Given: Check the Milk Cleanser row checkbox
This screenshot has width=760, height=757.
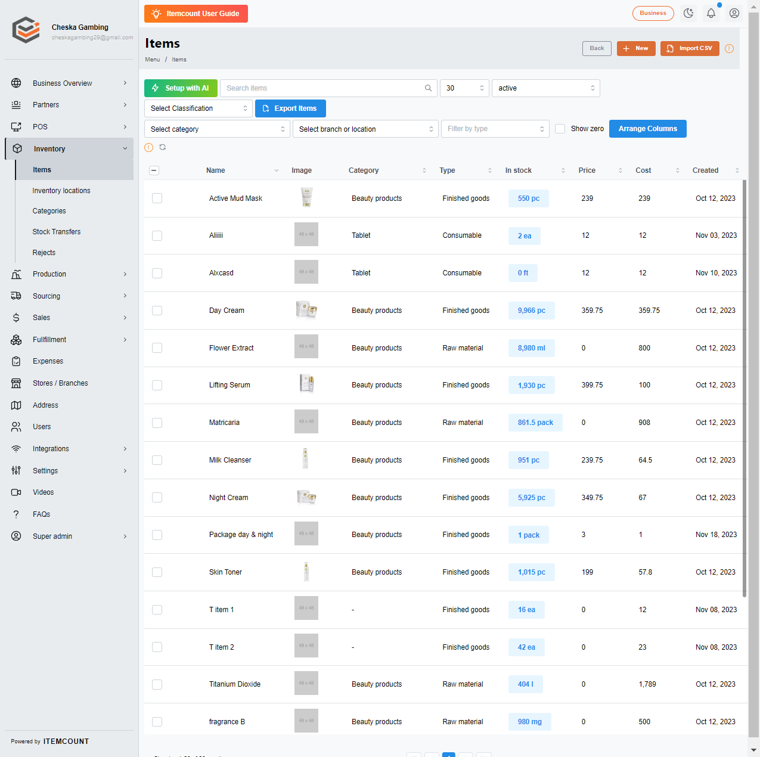Looking at the screenshot, I should pyautogui.click(x=157, y=460).
